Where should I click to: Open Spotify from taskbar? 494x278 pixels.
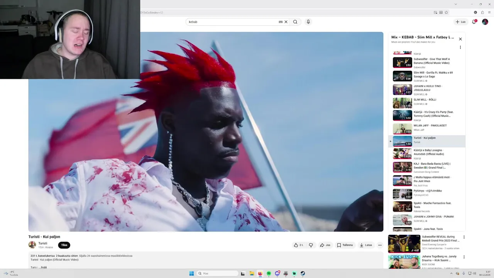pos(269,273)
